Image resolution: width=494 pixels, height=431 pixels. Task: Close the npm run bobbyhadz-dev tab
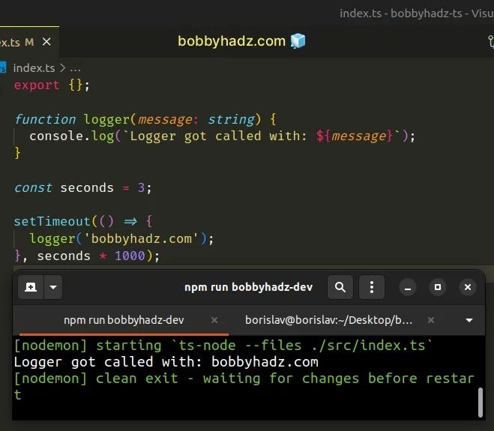click(x=214, y=320)
